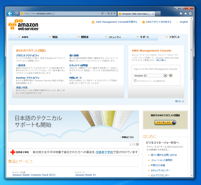Click the GO button next to Amazon S3
The width and height of the screenshot is (201, 185).
171,75
